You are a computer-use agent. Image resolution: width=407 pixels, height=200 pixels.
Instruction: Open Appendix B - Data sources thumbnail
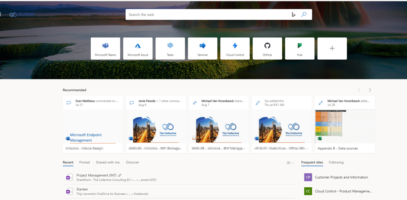click(345, 126)
